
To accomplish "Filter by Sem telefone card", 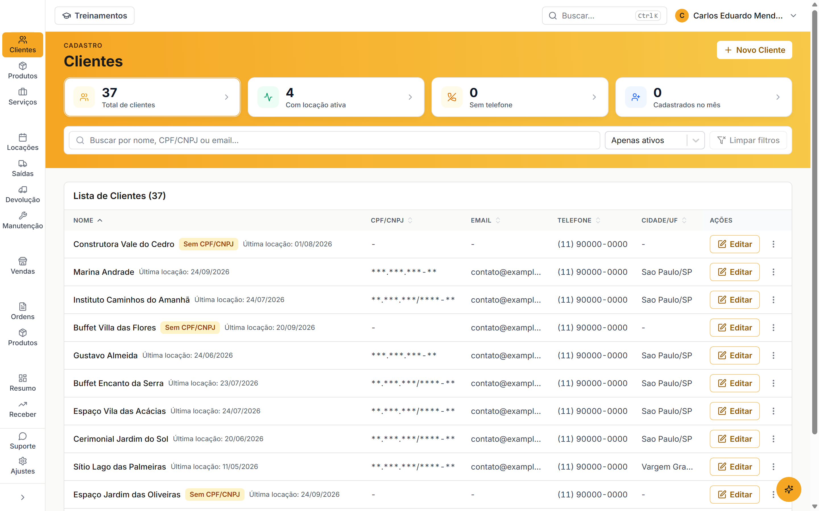I will (x=520, y=97).
